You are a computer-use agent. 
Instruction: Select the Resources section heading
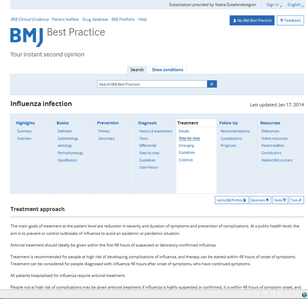coord(270,123)
